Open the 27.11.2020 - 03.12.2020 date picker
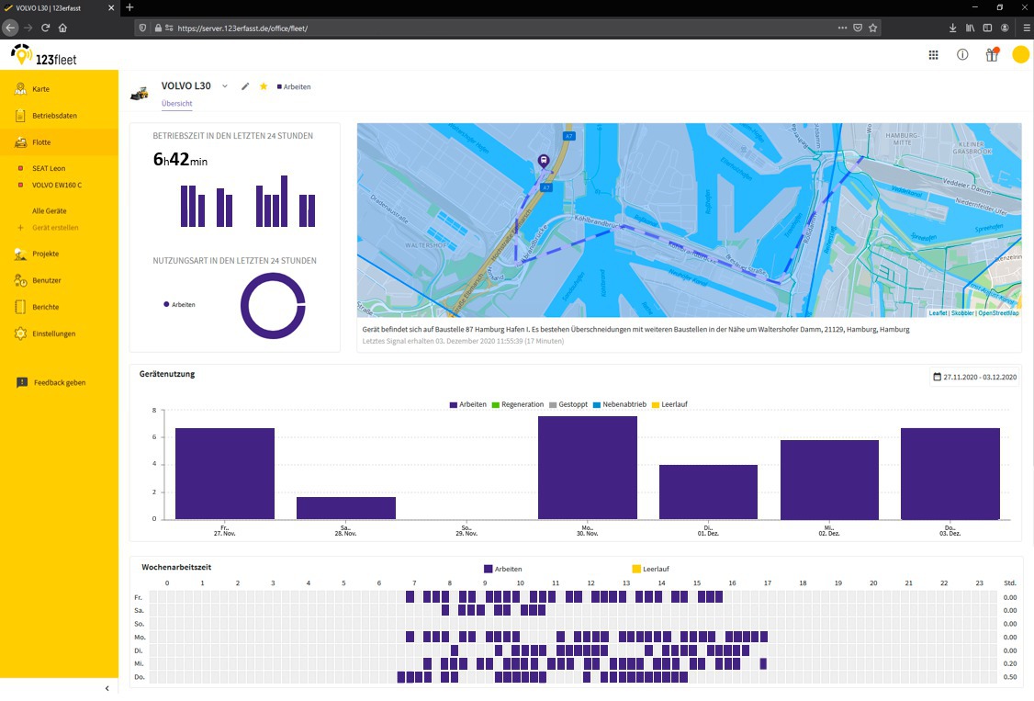The width and height of the screenshot is (1034, 701). point(975,378)
